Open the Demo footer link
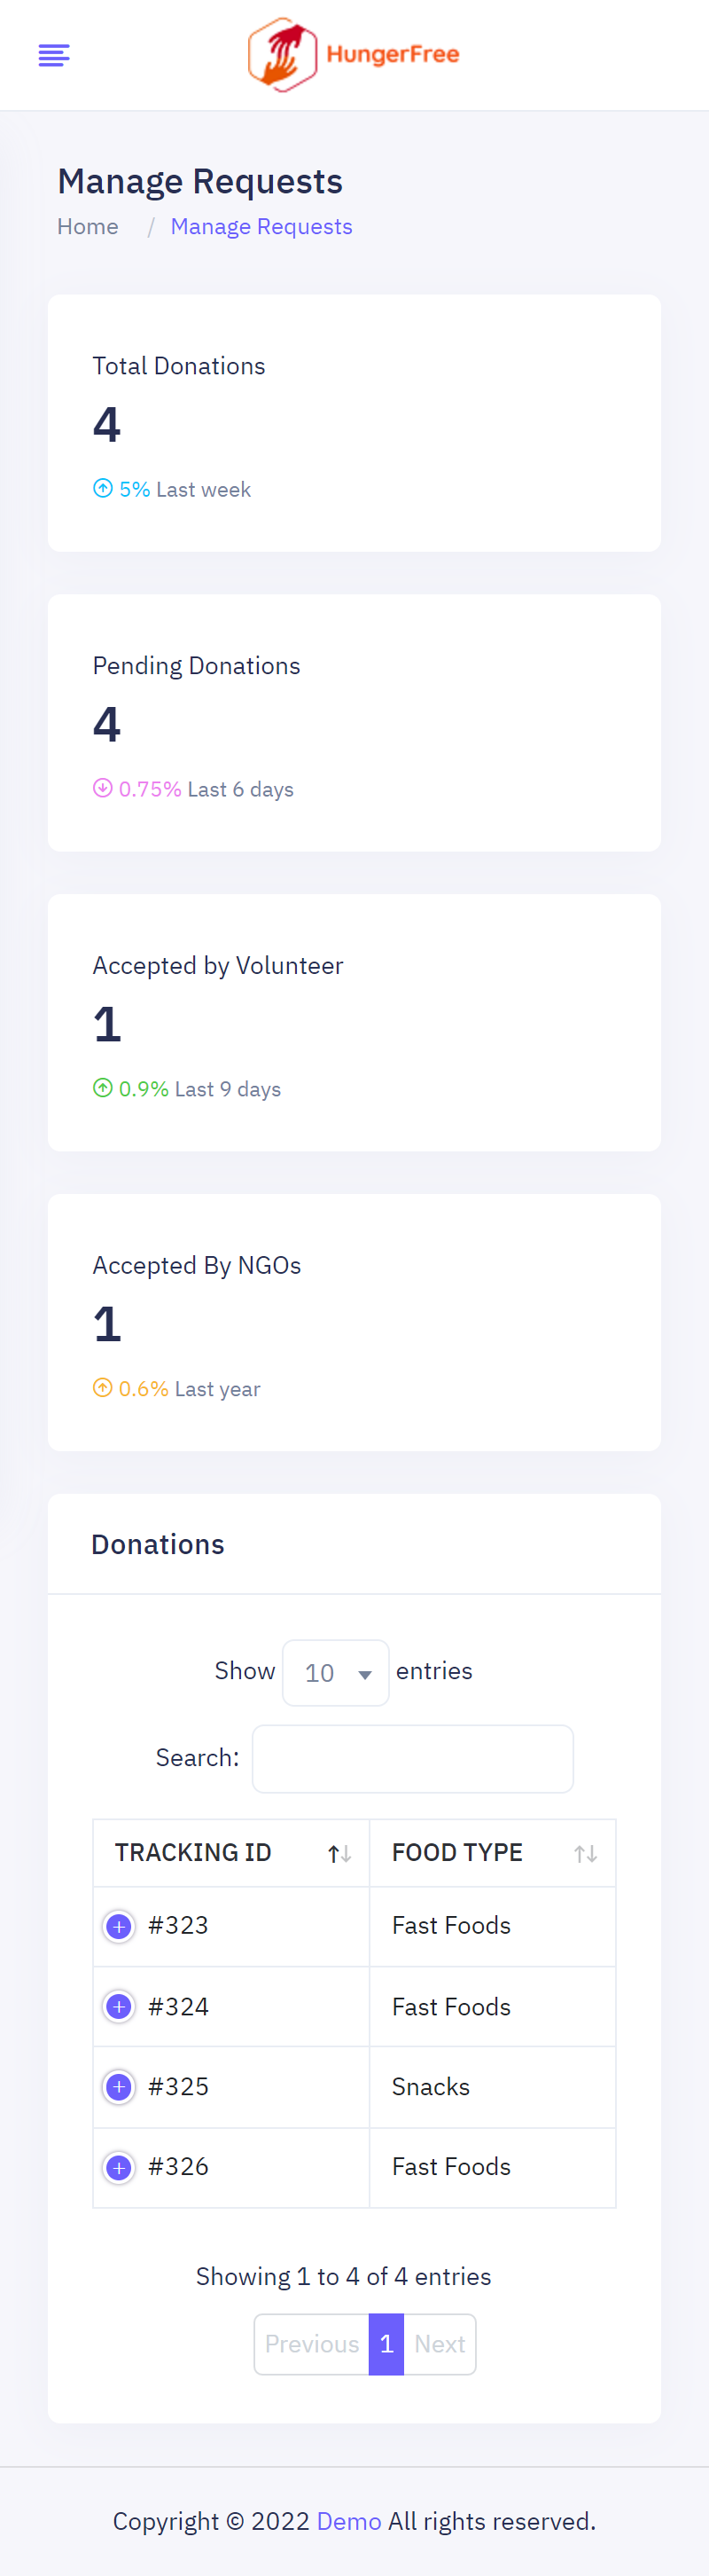709x2576 pixels. pyautogui.click(x=348, y=2521)
